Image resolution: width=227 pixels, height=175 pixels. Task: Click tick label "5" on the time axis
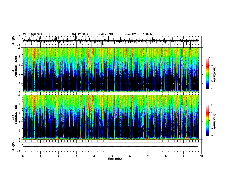click(112, 156)
